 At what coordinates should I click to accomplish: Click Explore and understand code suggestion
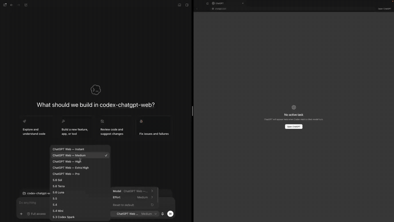click(37, 127)
